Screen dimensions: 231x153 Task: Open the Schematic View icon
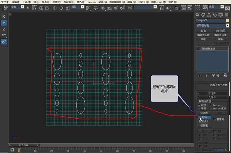point(190,8)
